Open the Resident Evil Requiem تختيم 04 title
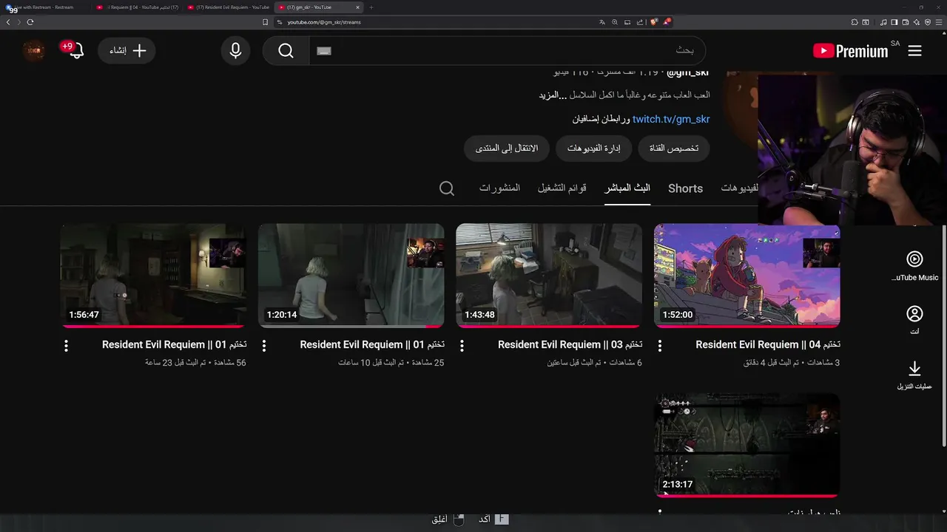947x532 pixels. 768,344
